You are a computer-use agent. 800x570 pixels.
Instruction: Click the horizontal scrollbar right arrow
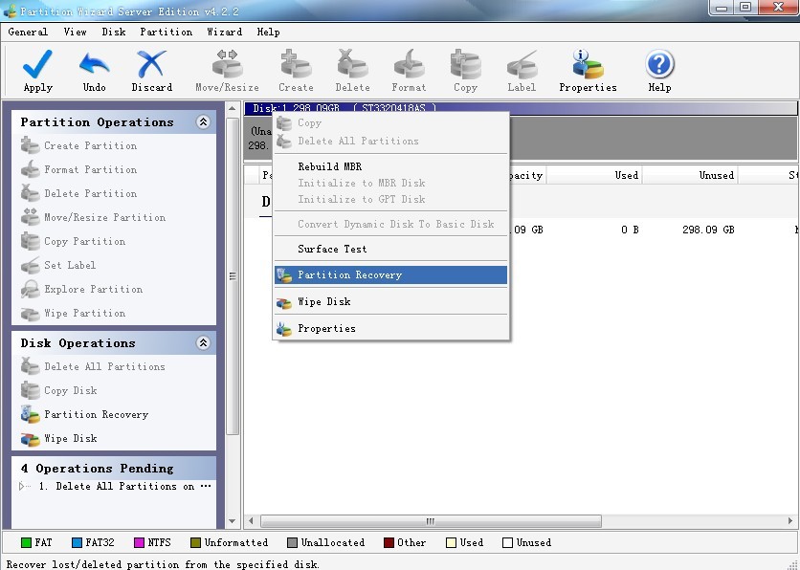pyautogui.click(x=790, y=521)
